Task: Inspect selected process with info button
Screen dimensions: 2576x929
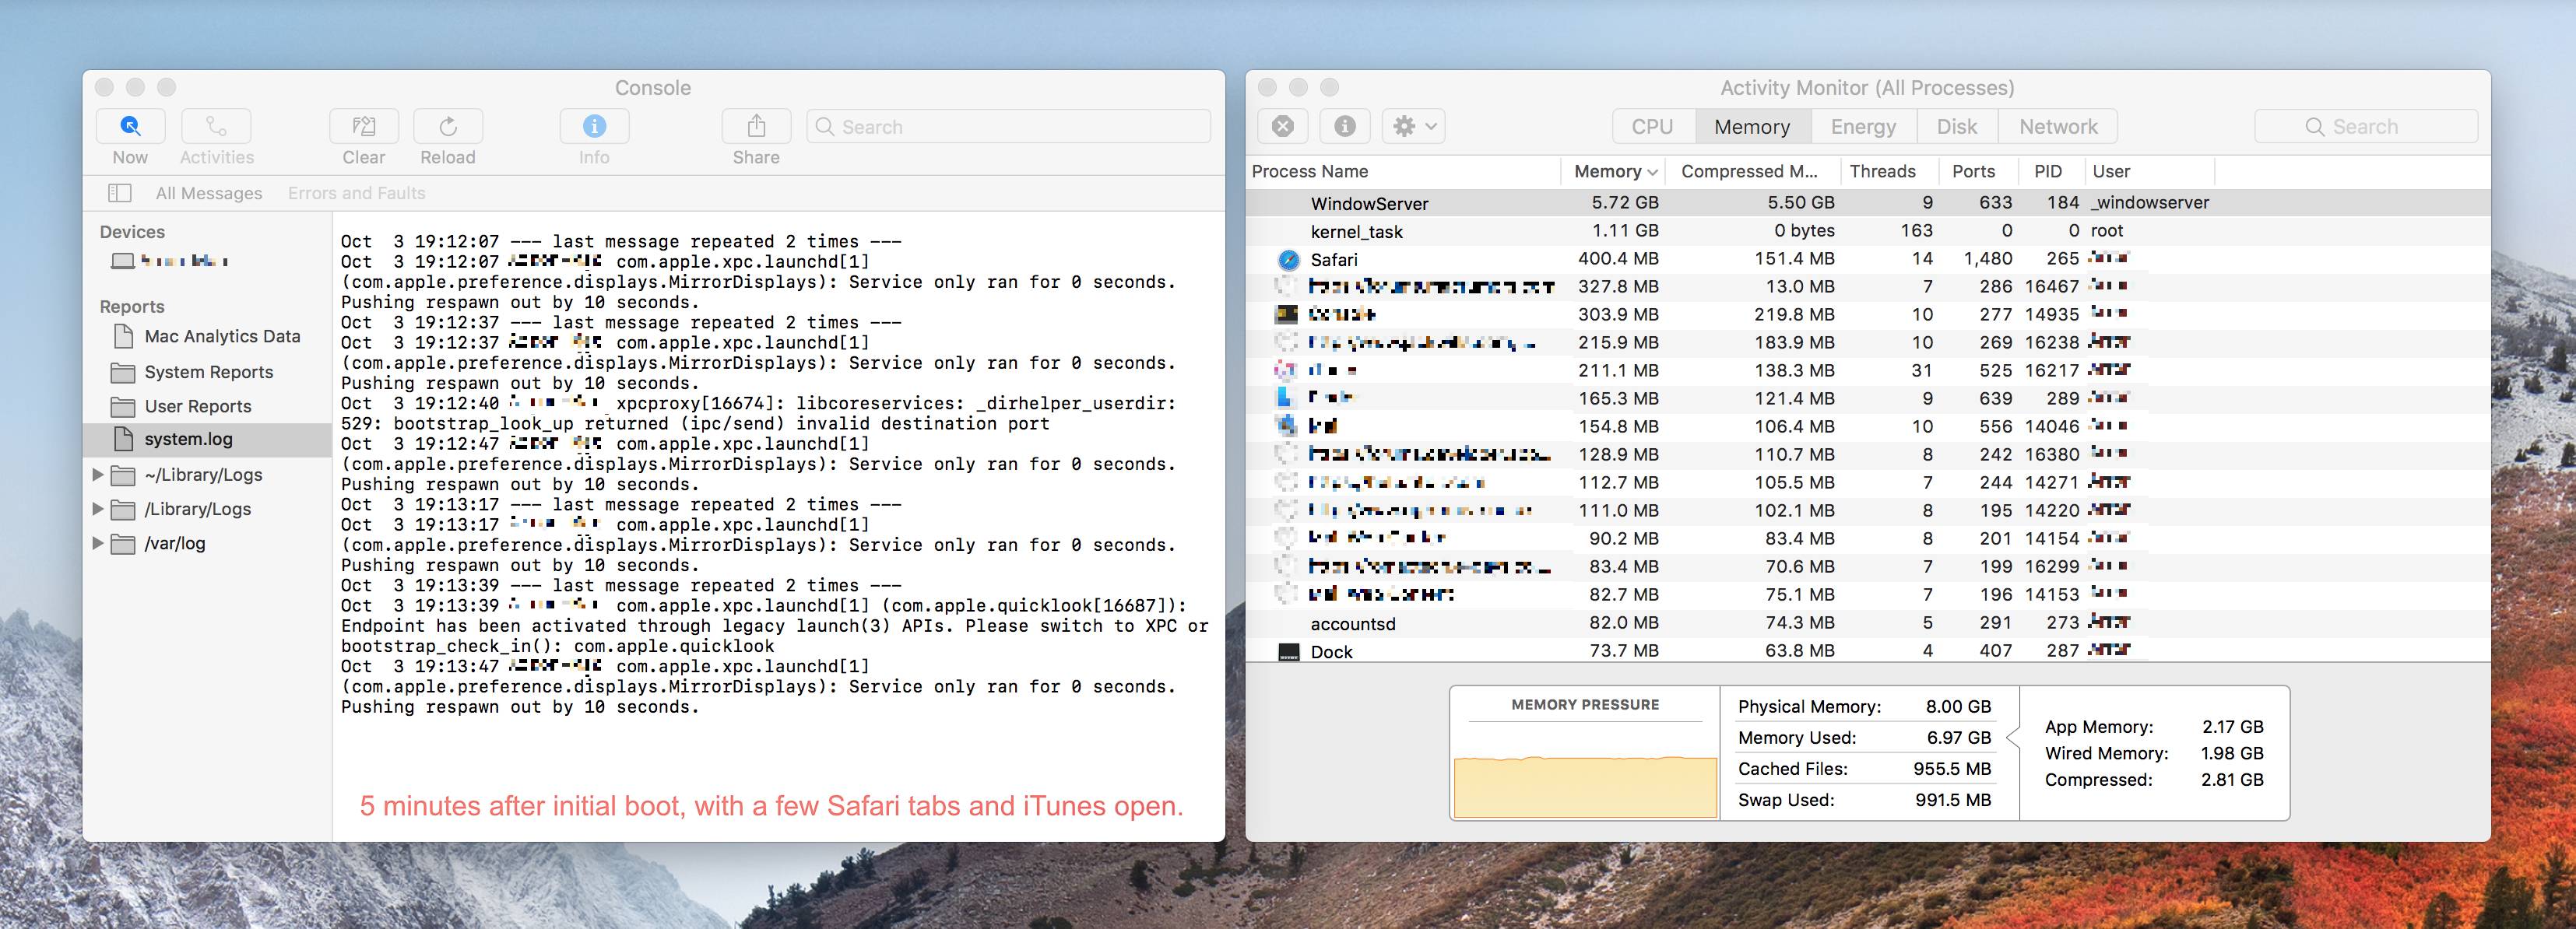Action: click(1345, 127)
